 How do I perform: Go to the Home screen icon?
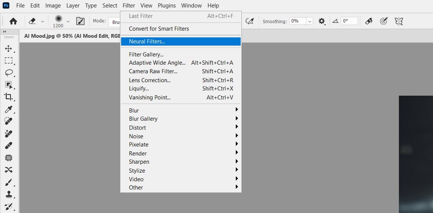13,21
